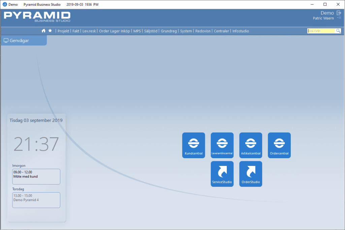345x230 pixels.
Task: Open the Säljstöd menu
Action: click(151, 31)
